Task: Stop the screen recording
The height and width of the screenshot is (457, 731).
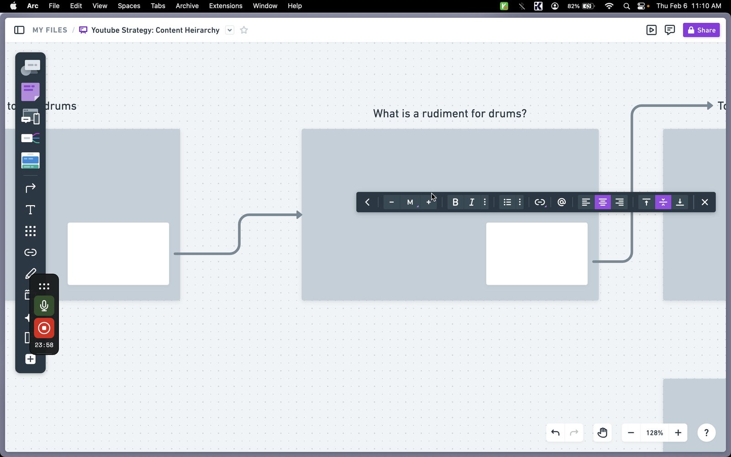Action: click(44, 328)
